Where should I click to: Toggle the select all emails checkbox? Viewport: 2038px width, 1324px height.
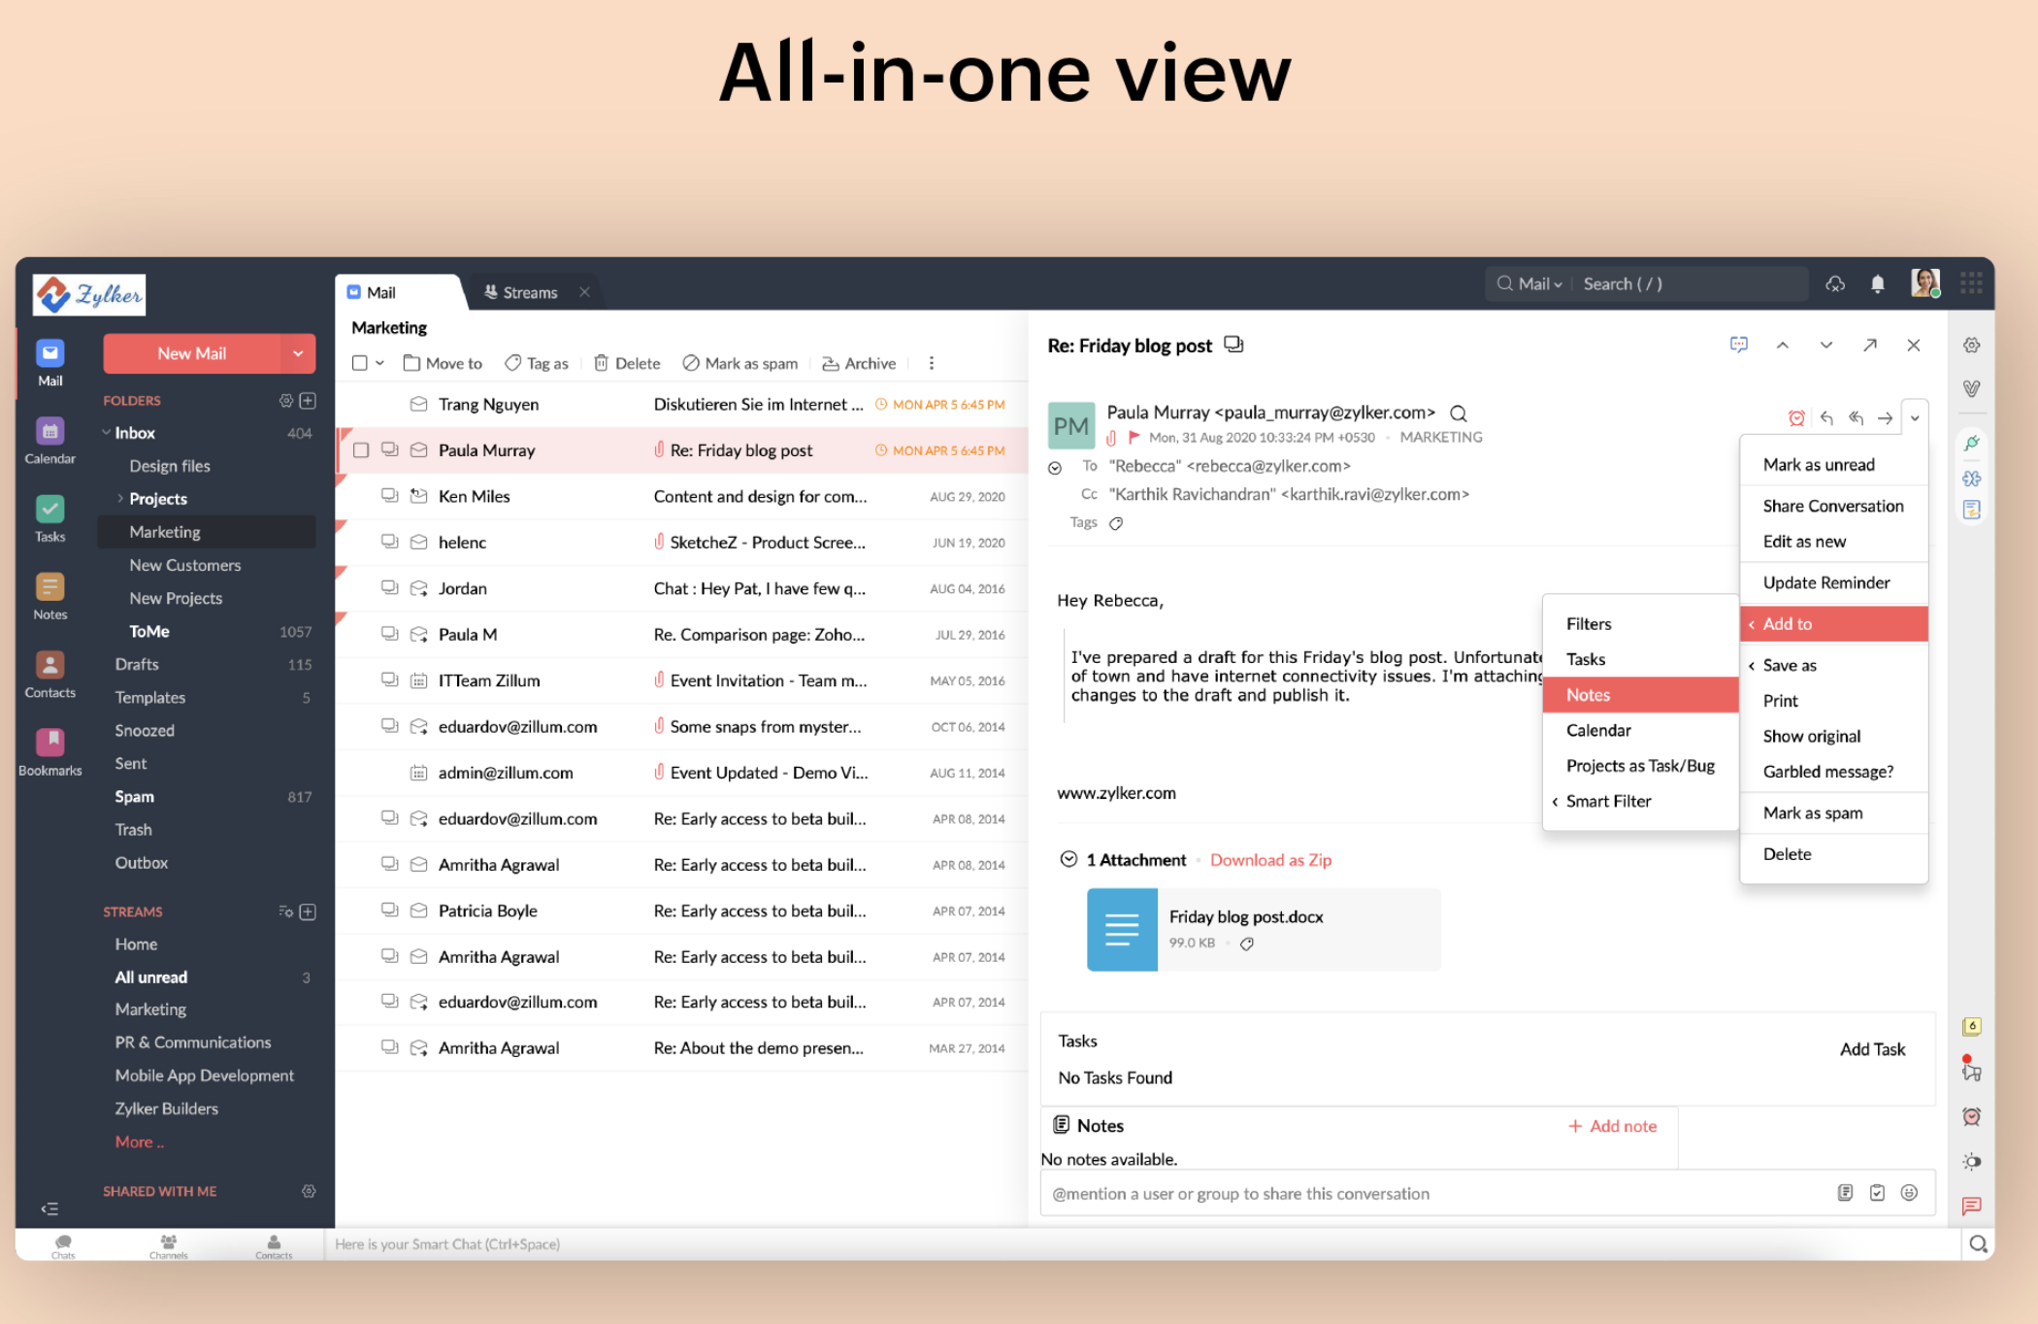(360, 363)
